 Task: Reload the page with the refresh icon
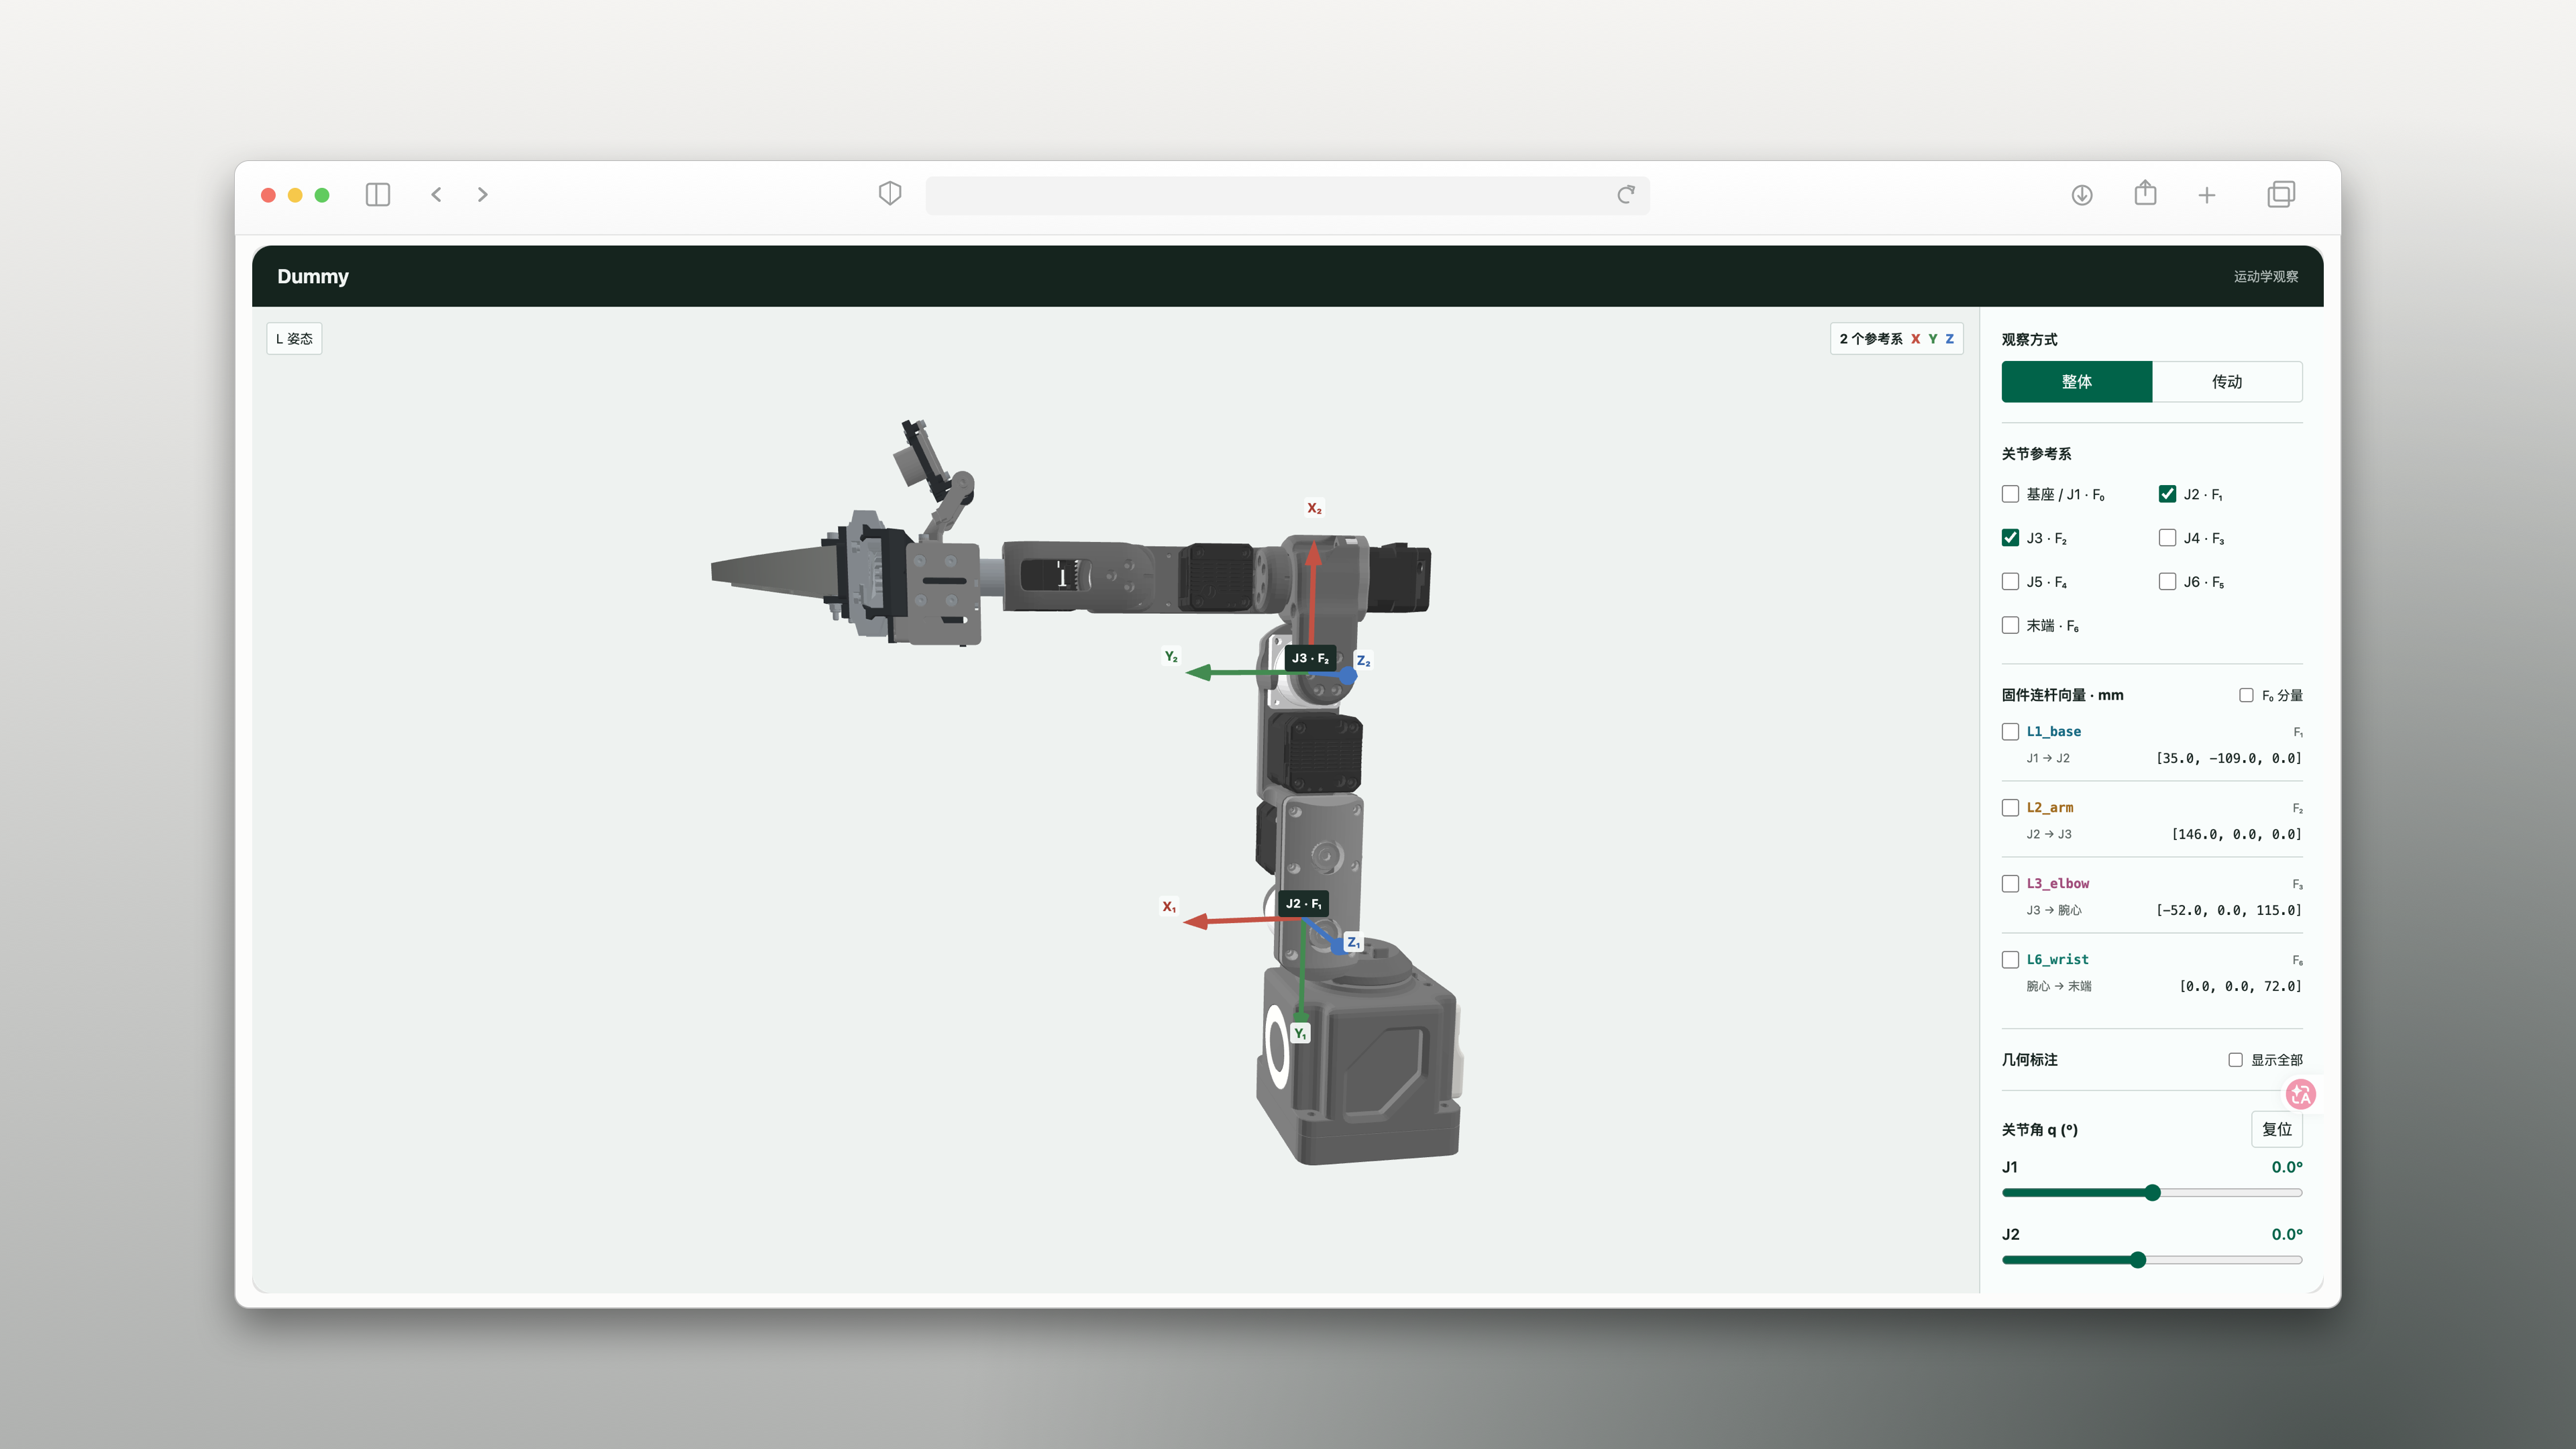tap(1626, 195)
